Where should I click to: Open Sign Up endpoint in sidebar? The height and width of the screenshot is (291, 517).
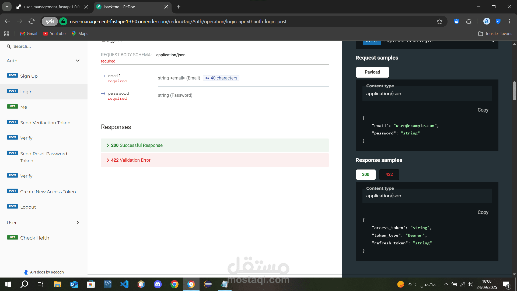[29, 76]
